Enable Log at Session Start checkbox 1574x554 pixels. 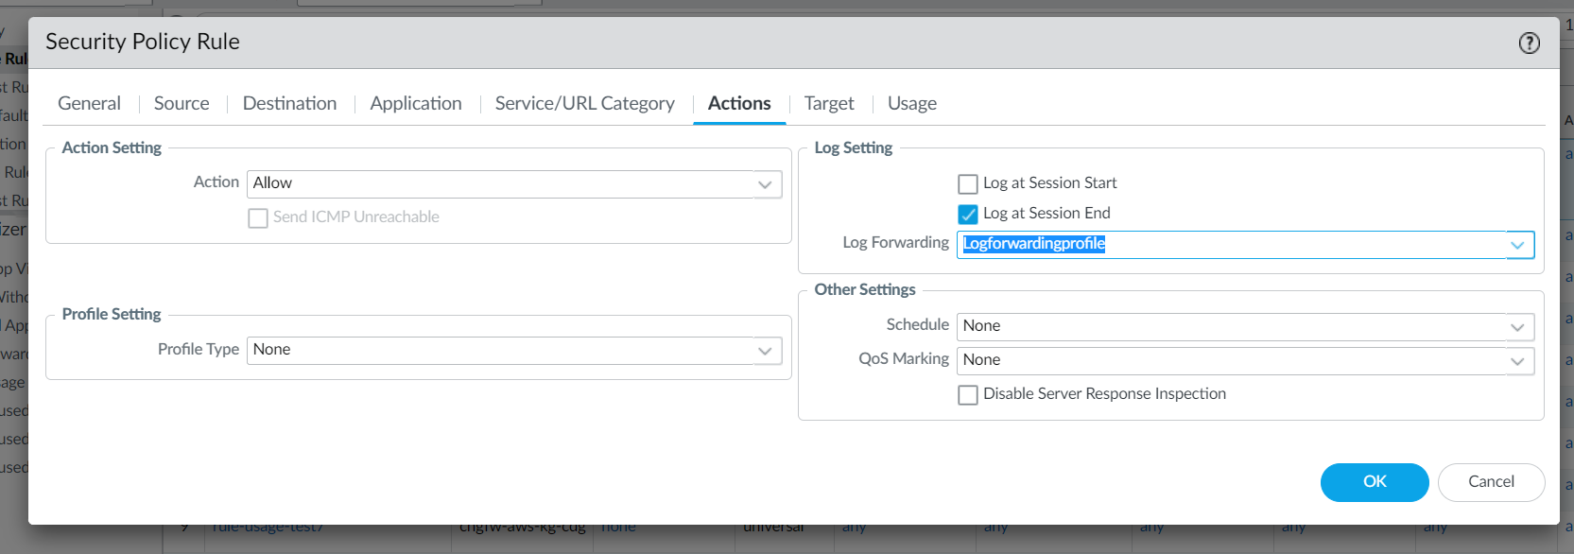click(x=968, y=183)
